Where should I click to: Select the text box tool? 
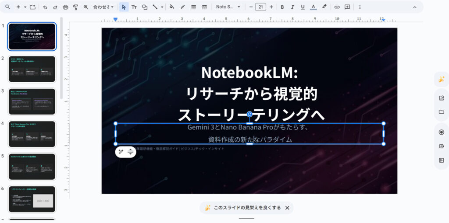click(134, 7)
